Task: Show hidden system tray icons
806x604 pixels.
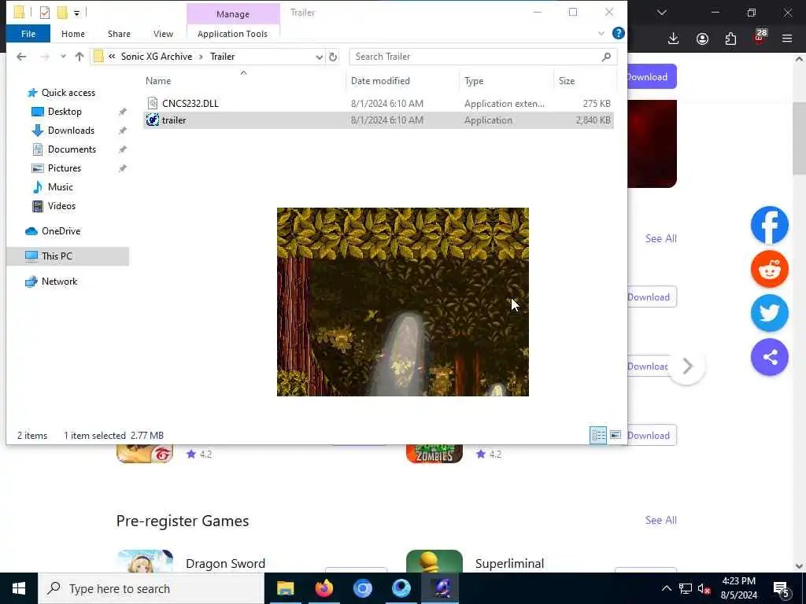Action: click(666, 588)
